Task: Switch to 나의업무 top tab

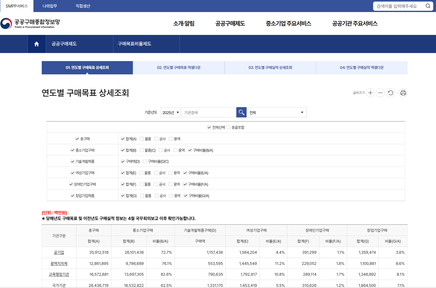Action: 50,6
